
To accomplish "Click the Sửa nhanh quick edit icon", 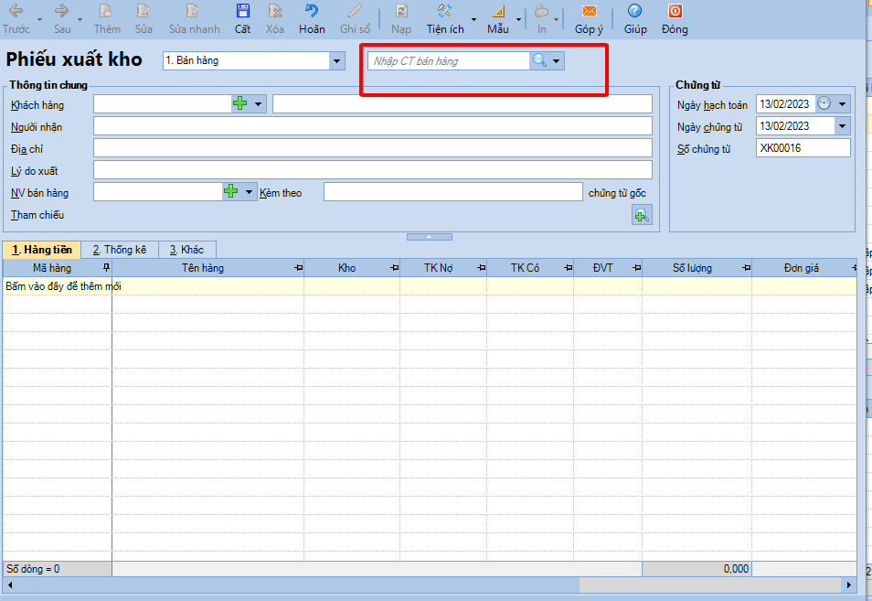I will 193,11.
